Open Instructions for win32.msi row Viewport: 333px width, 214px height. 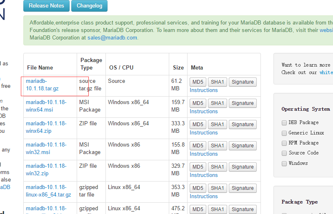point(204,154)
